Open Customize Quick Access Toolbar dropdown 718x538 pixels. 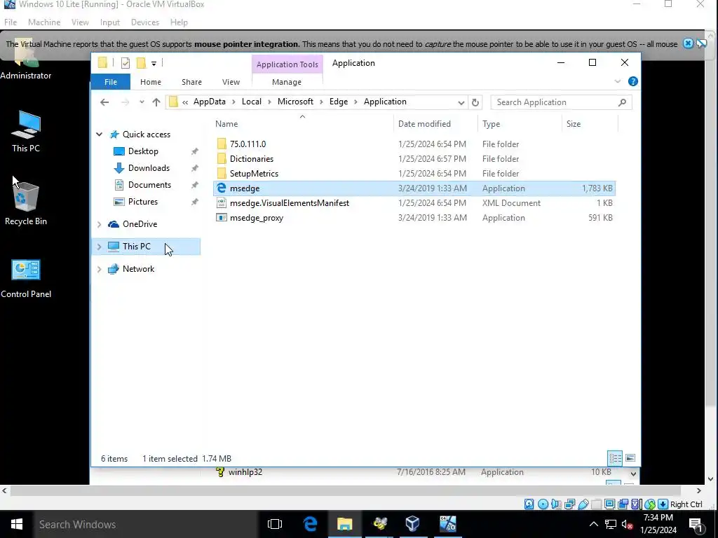click(x=154, y=64)
